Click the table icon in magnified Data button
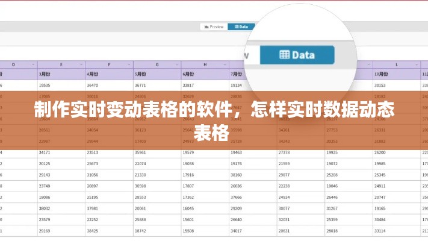428x241 pixels. point(284,55)
